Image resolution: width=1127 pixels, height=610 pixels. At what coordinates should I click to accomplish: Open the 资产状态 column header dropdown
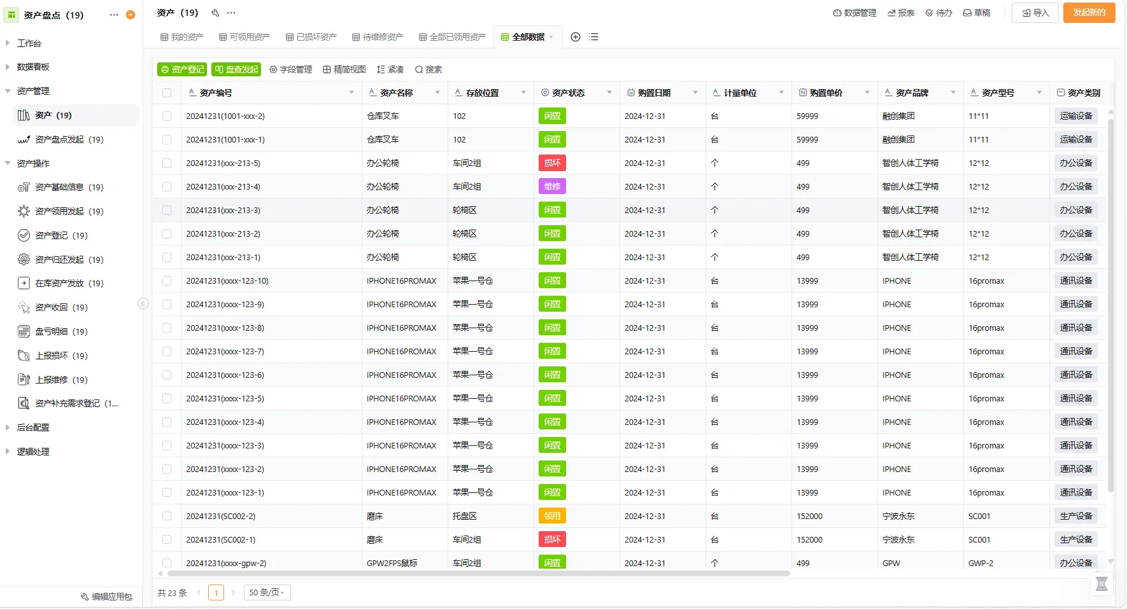click(x=610, y=92)
